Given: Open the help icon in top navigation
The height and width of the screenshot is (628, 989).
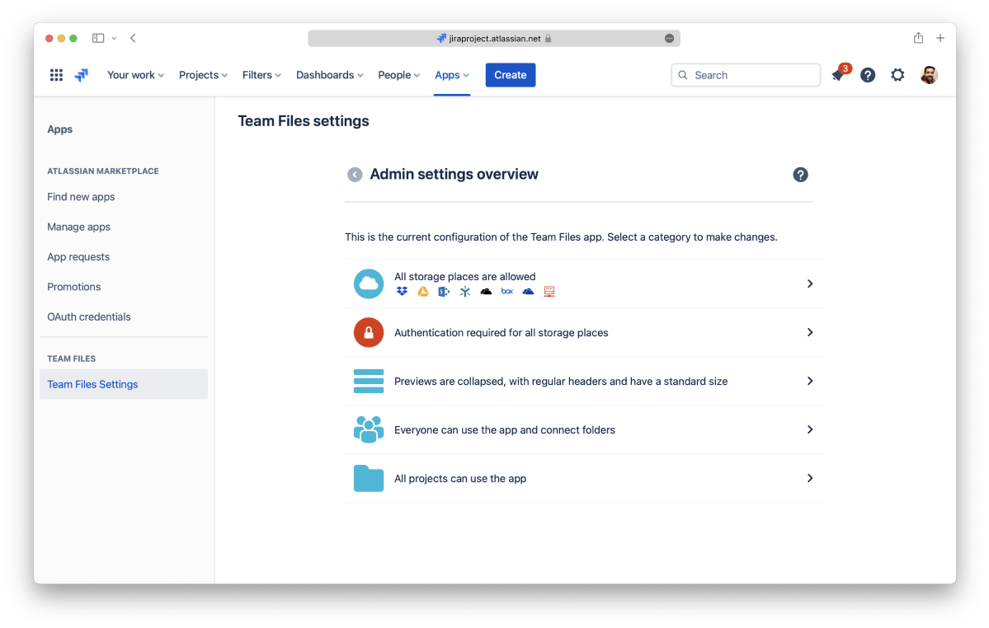Looking at the screenshot, I should [x=868, y=75].
